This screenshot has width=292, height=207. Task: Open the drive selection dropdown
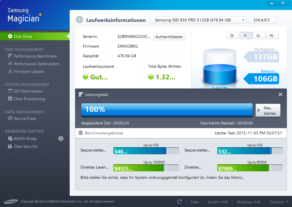[x=198, y=20]
